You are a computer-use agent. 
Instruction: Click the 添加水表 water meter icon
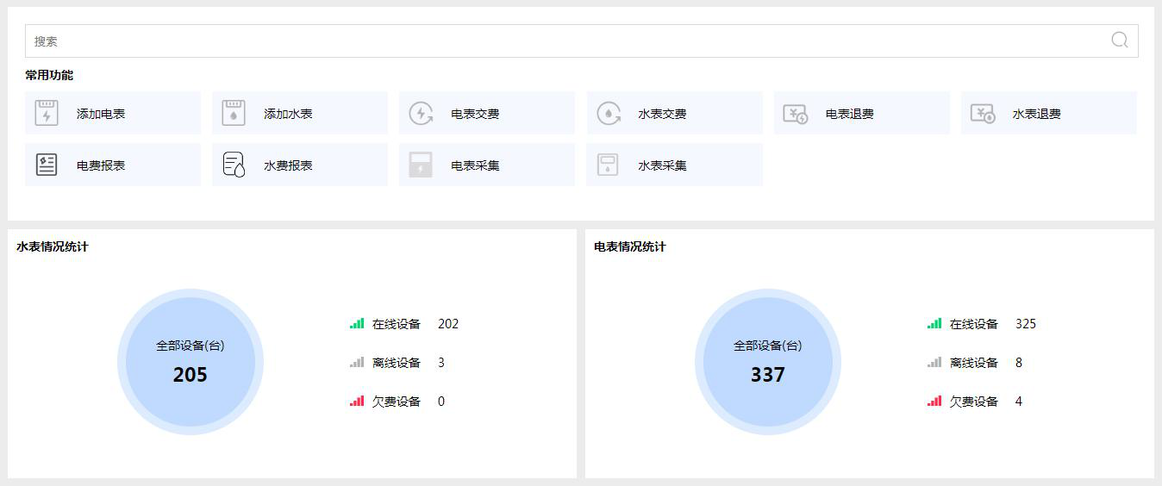pos(234,113)
